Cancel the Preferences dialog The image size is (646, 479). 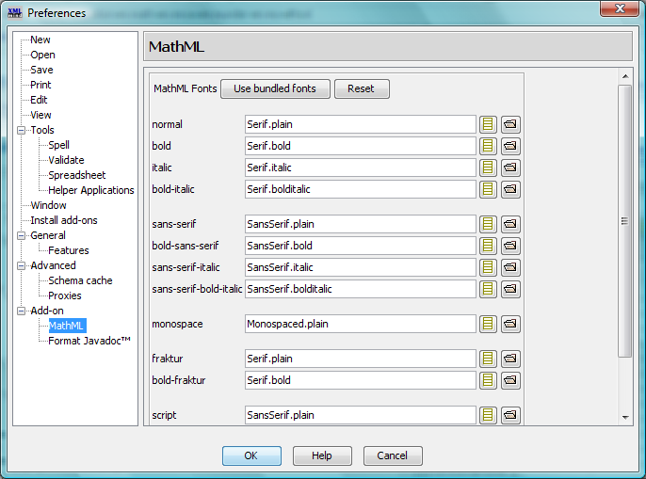coord(393,455)
